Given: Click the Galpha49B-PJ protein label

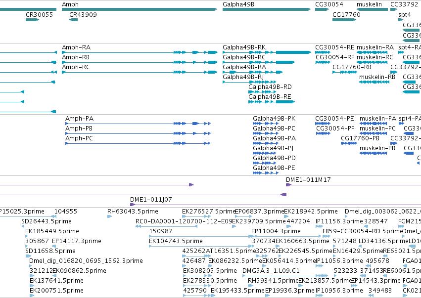Looking at the screenshot, I should (273, 148).
